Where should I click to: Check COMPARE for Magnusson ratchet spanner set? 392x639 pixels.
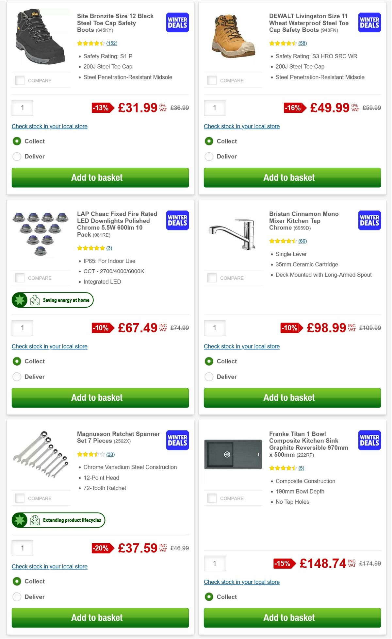pos(19,497)
